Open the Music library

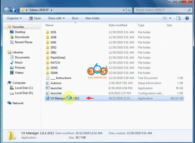click(19, 63)
